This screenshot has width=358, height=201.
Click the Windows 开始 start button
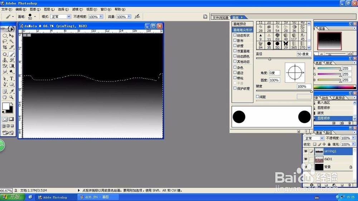[12, 197]
